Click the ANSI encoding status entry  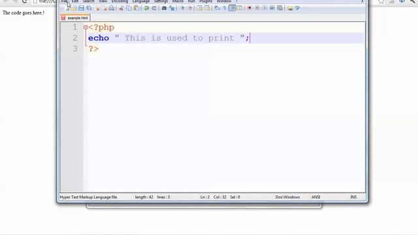(x=315, y=197)
